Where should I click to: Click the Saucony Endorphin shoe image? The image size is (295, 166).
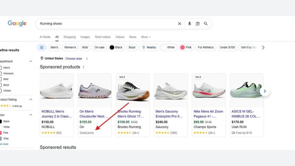[x=171, y=90]
